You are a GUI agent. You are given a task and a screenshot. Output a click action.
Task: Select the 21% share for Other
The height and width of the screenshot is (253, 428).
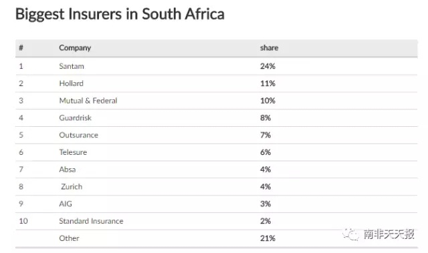click(x=267, y=238)
